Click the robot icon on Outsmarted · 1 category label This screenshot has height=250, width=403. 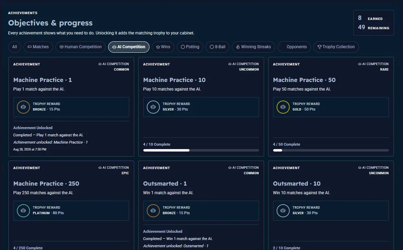click(230, 167)
